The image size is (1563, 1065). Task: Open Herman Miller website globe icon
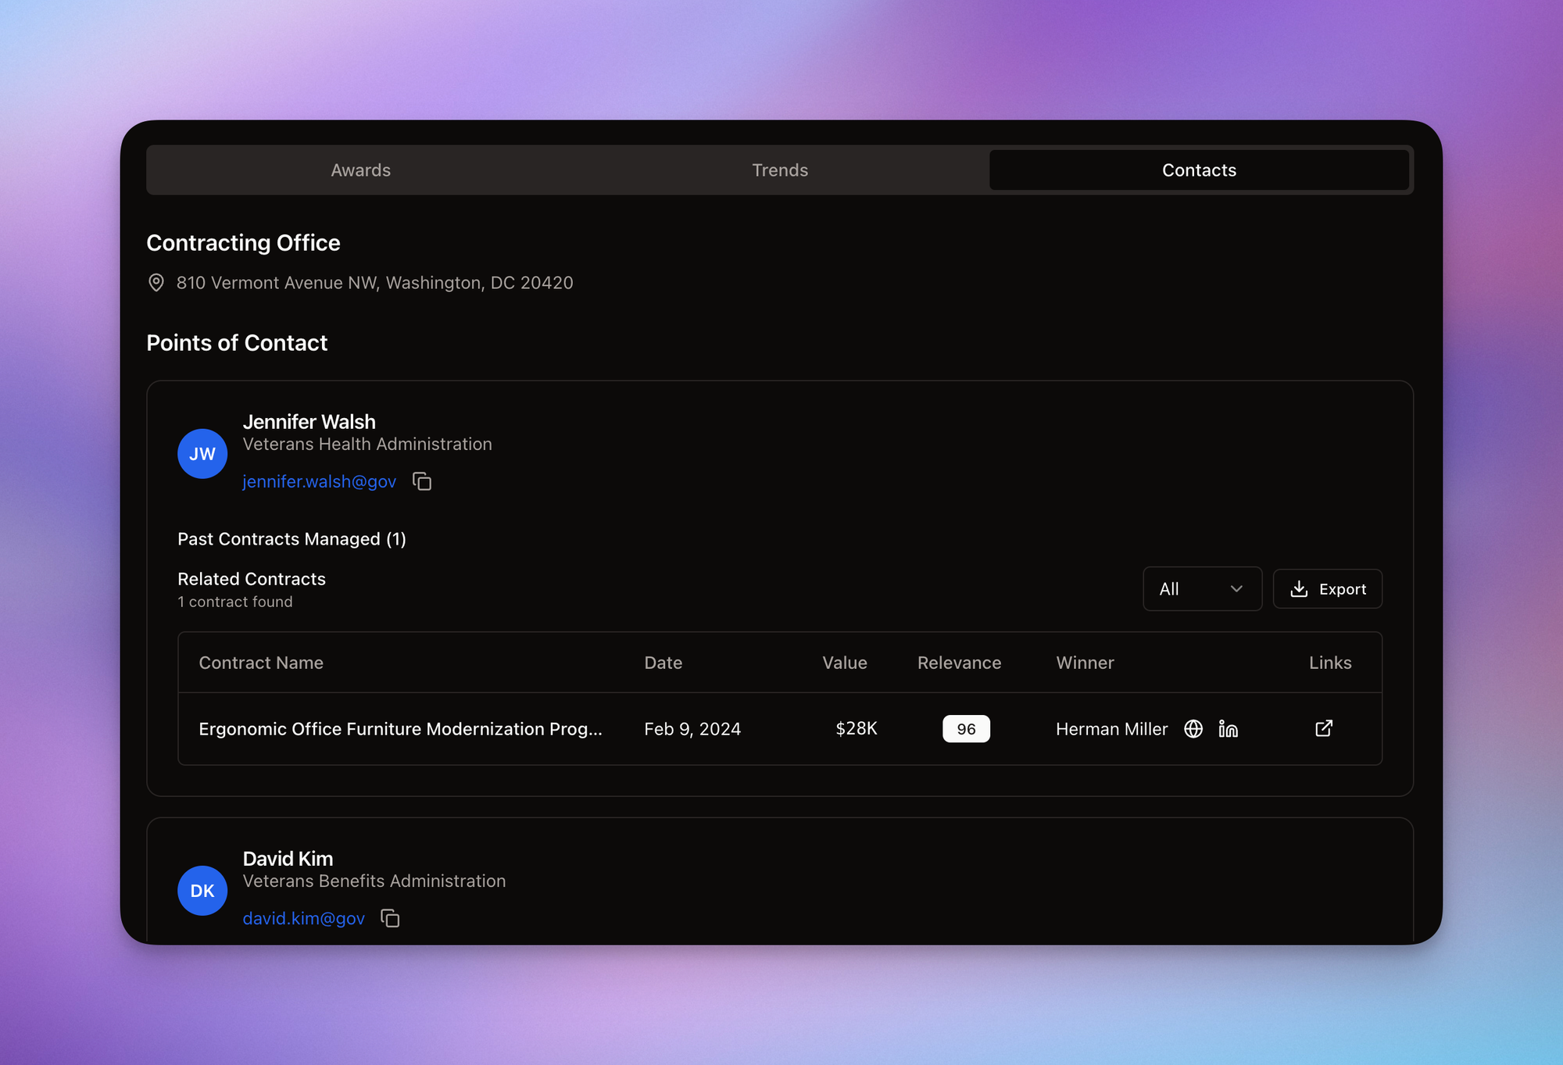point(1193,729)
